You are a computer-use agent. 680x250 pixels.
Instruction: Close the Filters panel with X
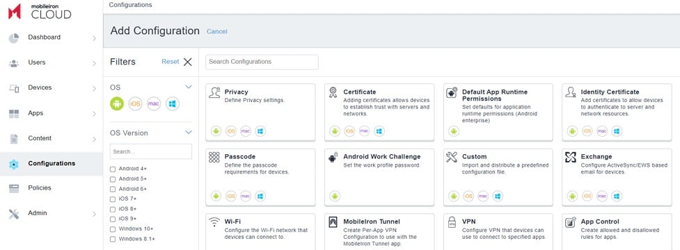[187, 62]
